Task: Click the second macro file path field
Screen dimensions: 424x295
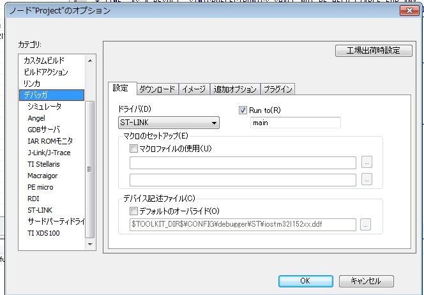Action: pos(243,180)
